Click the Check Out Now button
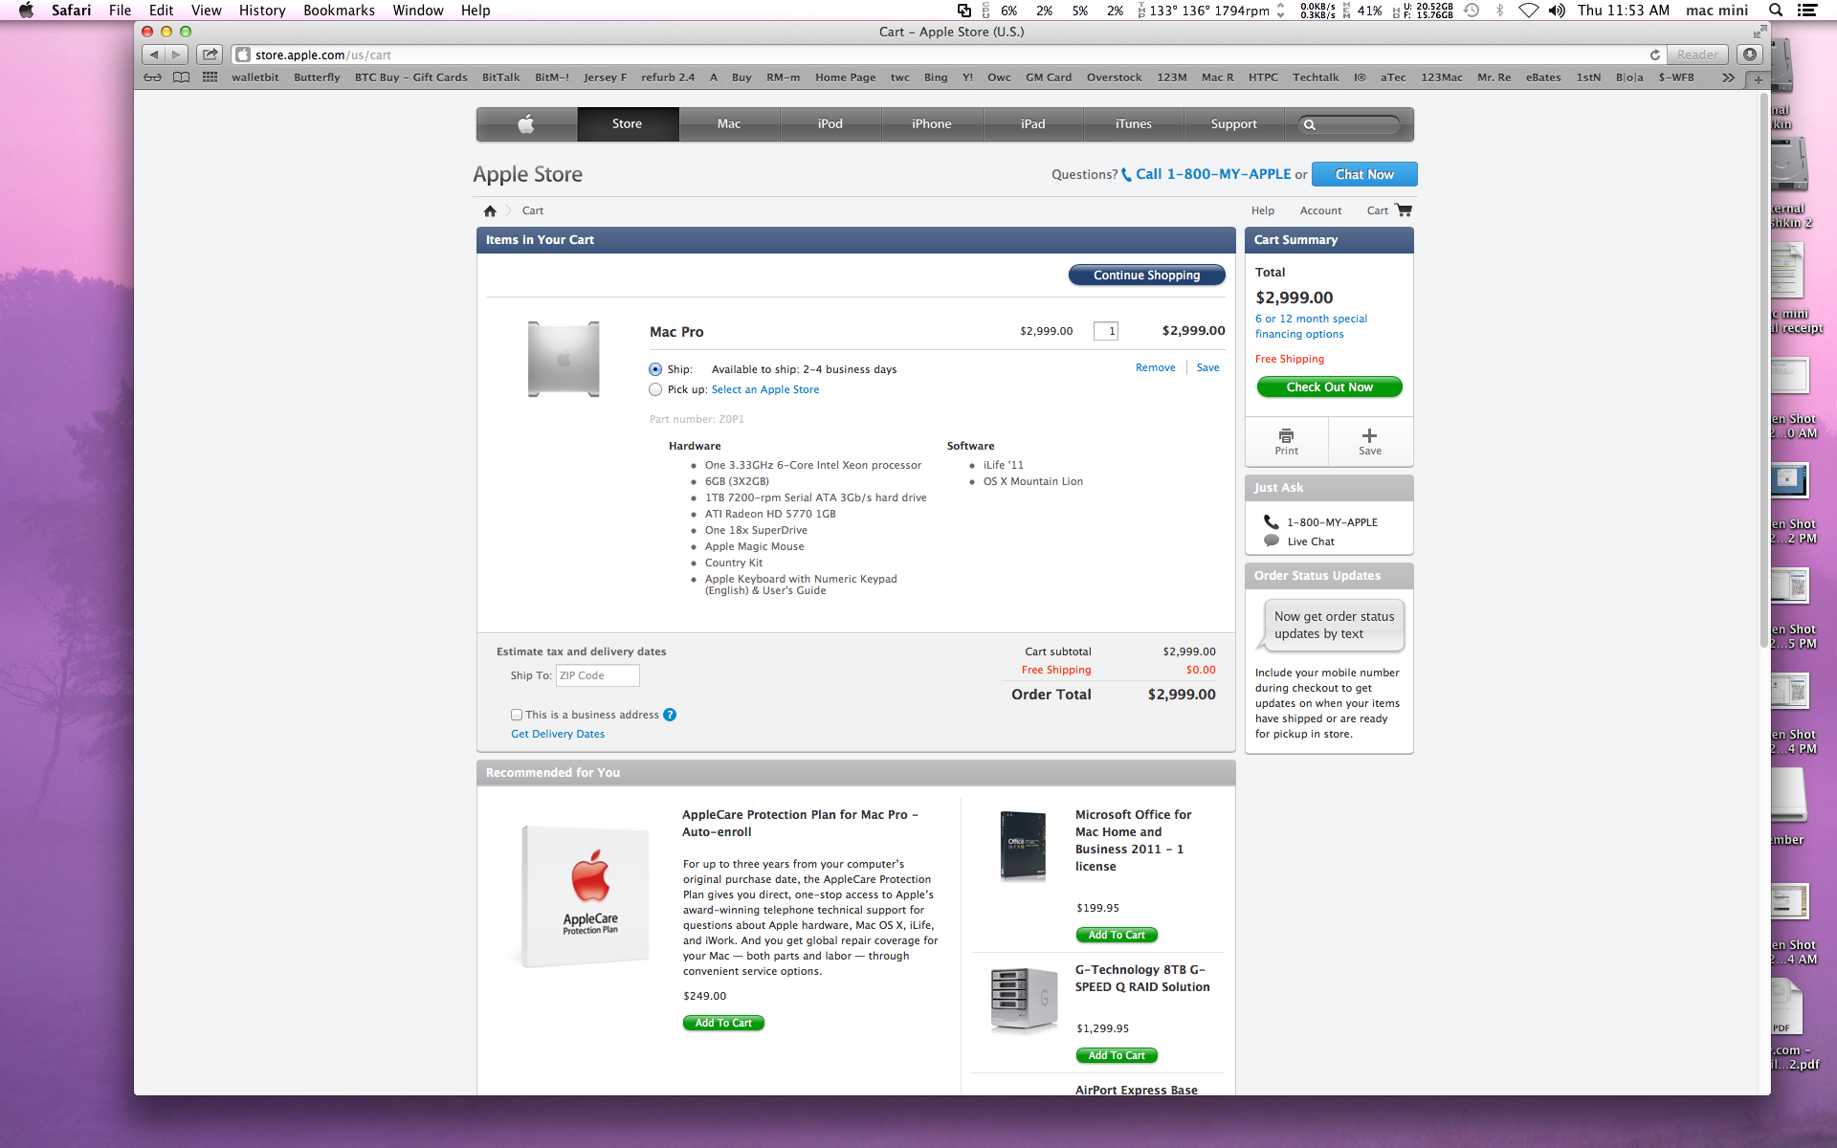 pos(1329,387)
